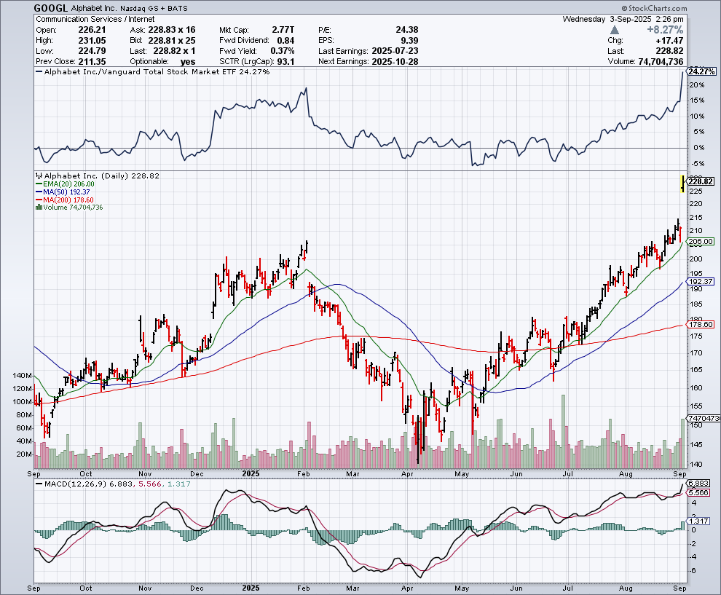Click the Bid quote 228.81 x 25

click(x=172, y=41)
